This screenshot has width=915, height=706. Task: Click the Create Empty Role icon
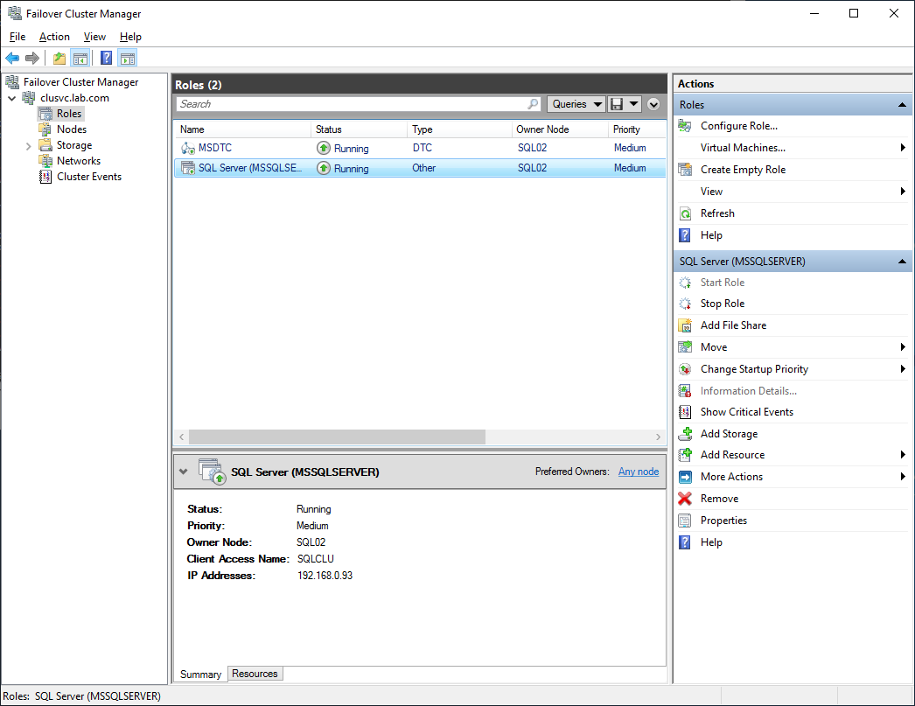685,170
